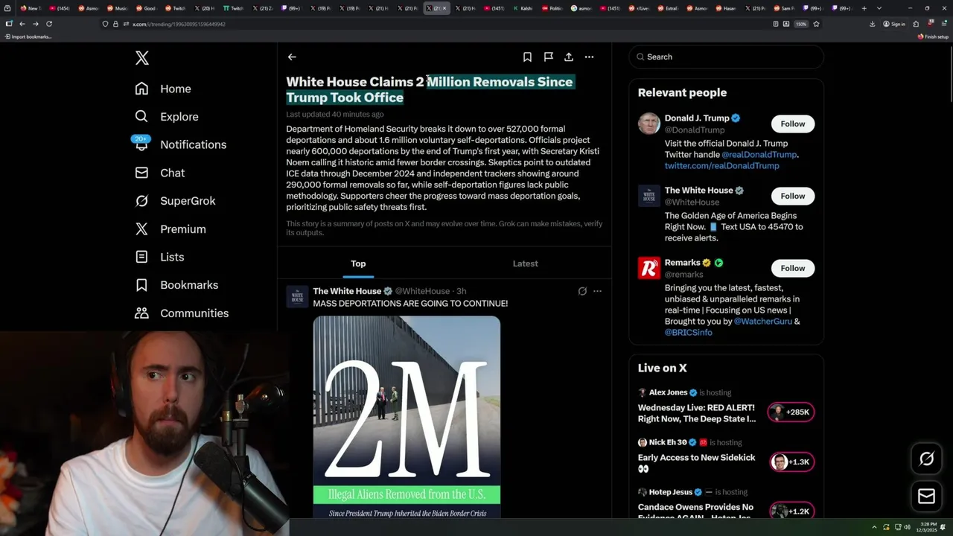Open Home from the sidebar
This screenshot has width=953, height=536.
click(x=163, y=89)
